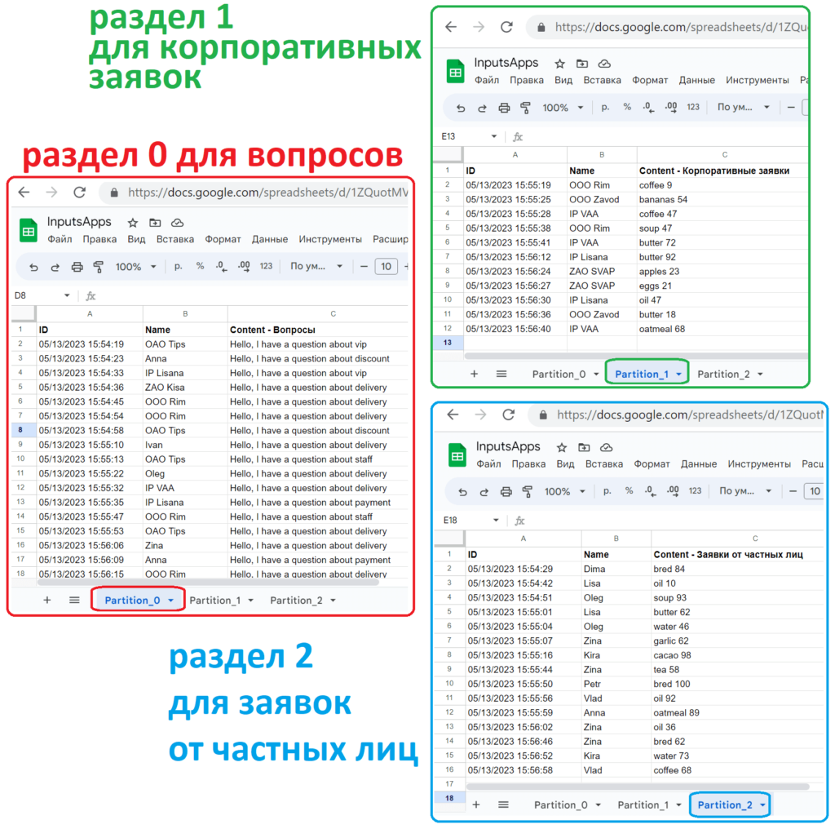Open the Данные menu
Viewport: 835px width, 829px height.
click(269, 238)
